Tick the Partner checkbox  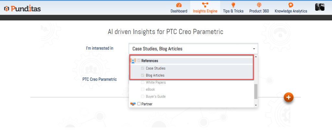(x=139, y=104)
